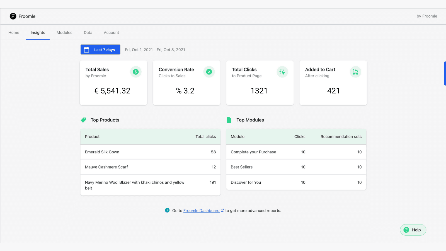Click the Froomle logo icon
446x251 pixels.
(13, 16)
